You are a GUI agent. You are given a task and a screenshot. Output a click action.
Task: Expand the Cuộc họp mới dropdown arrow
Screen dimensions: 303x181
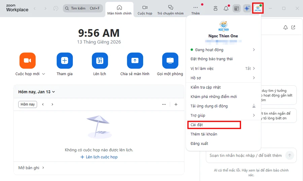point(43,74)
